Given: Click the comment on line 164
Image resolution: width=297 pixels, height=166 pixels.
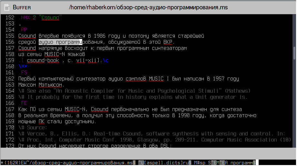Looking at the screenshot, I should (134, 91).
